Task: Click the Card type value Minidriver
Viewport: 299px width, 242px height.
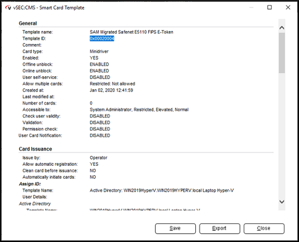Action: (99, 51)
